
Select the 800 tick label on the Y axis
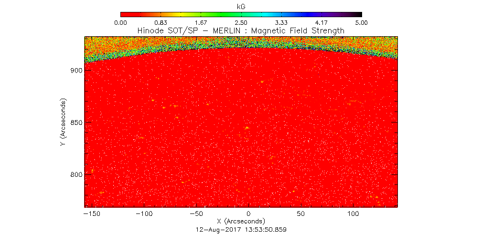click(76, 174)
